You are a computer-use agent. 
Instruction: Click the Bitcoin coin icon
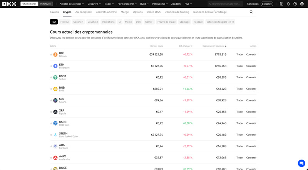tap(55, 54)
